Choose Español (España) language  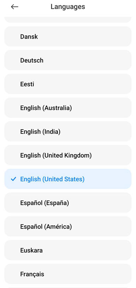click(x=68, y=203)
